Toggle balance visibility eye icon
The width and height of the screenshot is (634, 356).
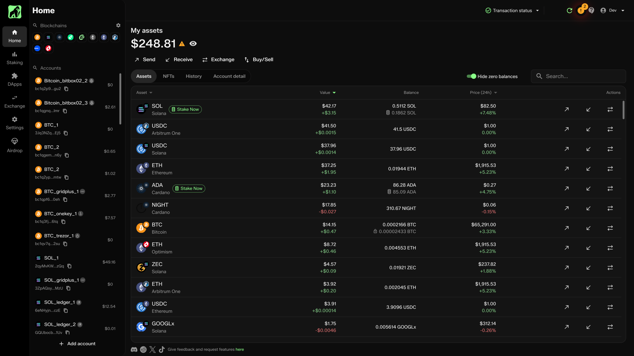(193, 44)
